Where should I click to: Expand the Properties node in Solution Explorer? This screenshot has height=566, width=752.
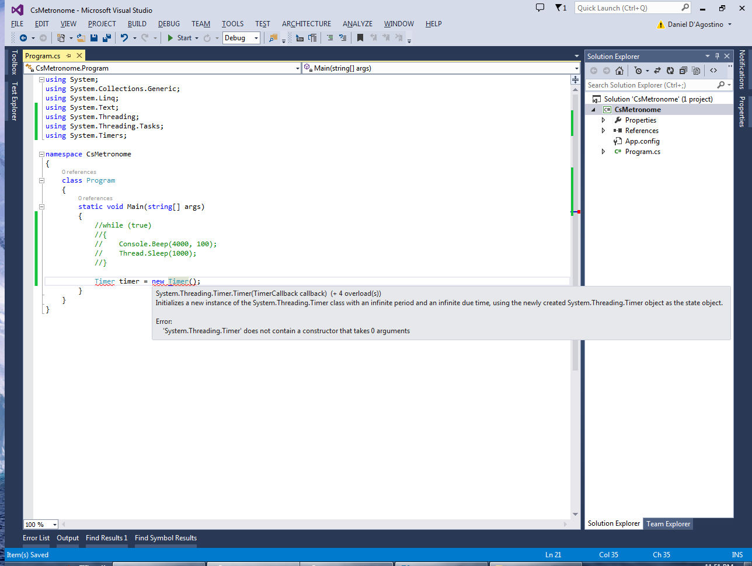click(x=604, y=120)
